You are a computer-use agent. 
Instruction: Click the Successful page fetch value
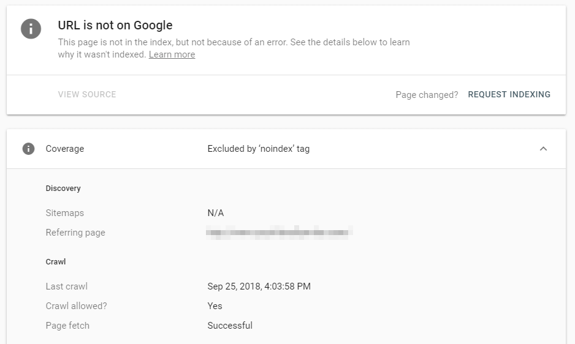(230, 326)
